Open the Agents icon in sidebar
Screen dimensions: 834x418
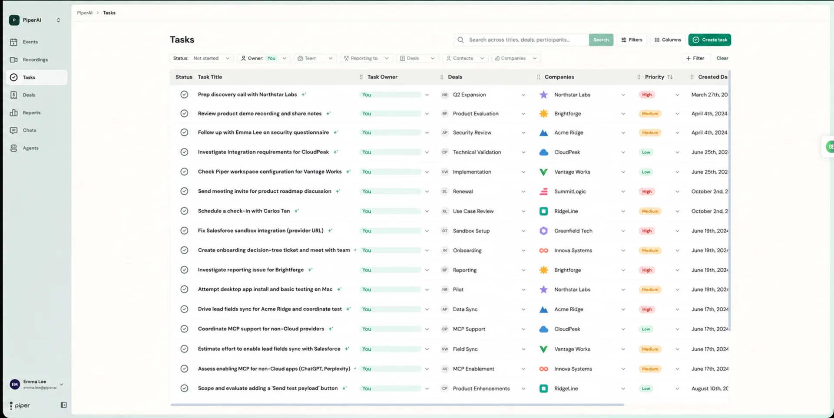coord(14,148)
